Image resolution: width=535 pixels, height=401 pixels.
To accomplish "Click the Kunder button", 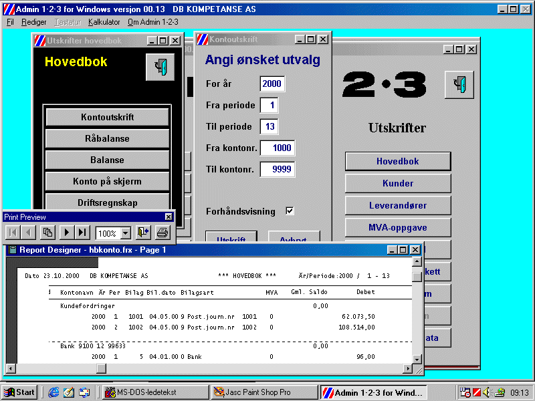I will (398, 183).
